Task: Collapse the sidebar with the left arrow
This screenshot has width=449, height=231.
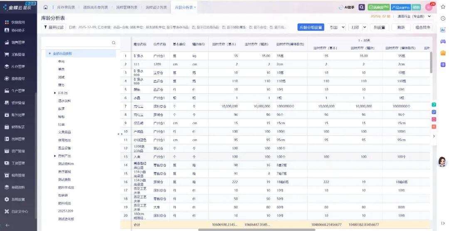Action: pos(7,225)
